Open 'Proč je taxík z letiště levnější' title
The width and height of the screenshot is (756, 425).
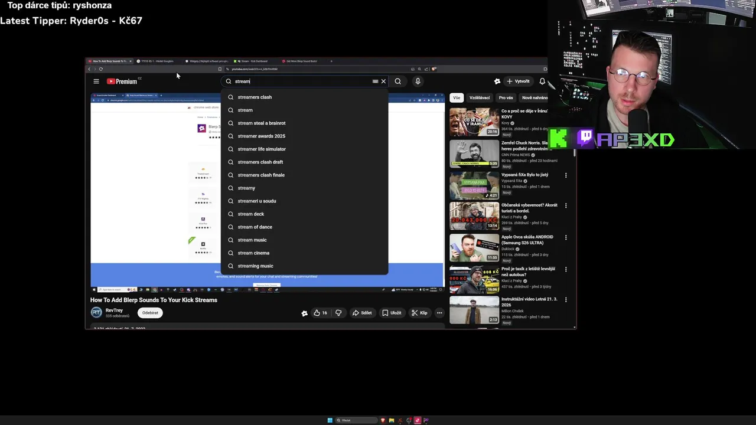click(528, 272)
